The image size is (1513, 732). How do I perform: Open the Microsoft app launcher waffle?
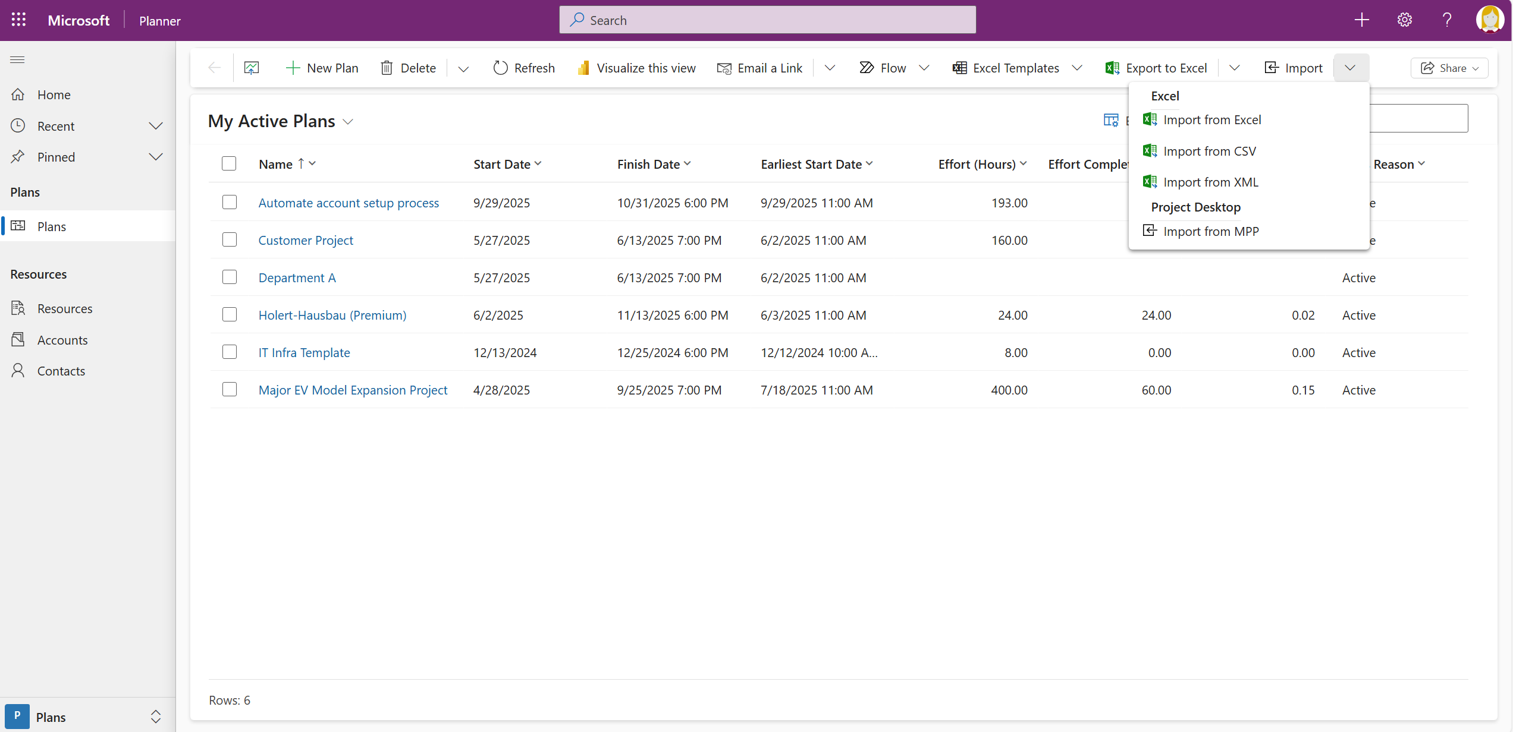click(x=18, y=19)
